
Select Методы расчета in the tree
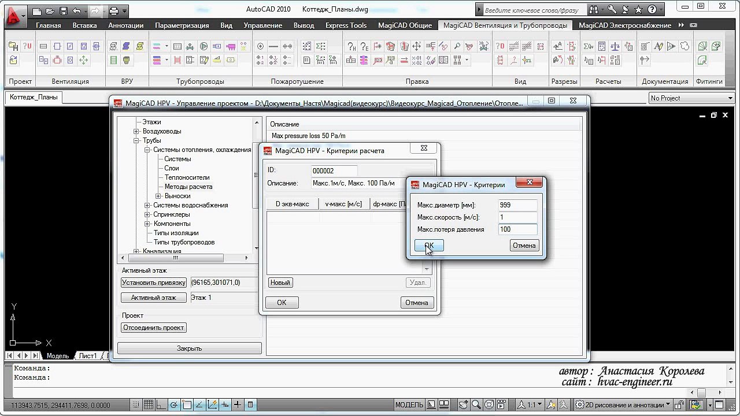tap(188, 187)
